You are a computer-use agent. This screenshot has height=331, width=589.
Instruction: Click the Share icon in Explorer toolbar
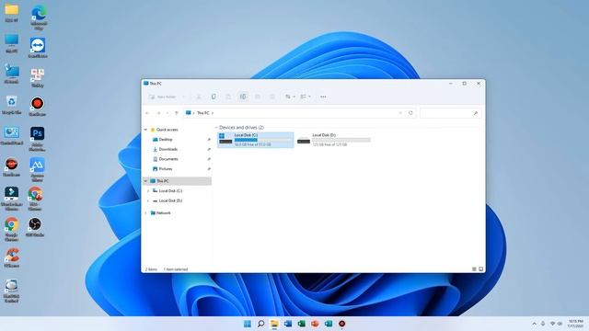[x=258, y=97]
